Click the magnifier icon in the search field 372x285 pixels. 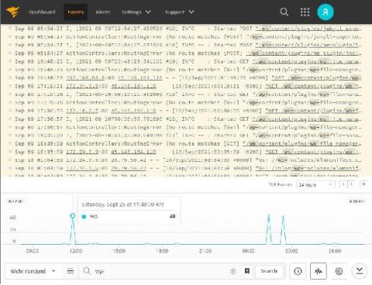(87, 271)
